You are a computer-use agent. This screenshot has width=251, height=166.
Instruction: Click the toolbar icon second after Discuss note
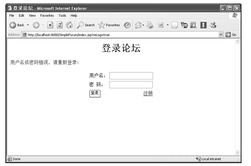[193, 25]
